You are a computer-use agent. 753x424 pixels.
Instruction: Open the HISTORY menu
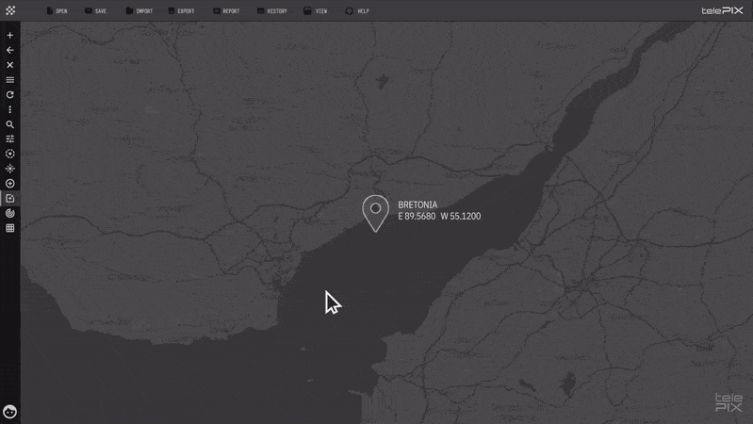(x=271, y=10)
